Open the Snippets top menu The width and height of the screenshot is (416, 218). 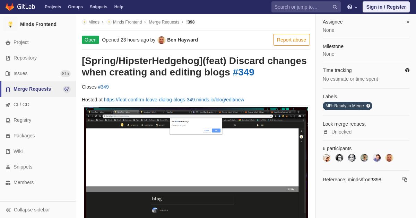coord(98,7)
